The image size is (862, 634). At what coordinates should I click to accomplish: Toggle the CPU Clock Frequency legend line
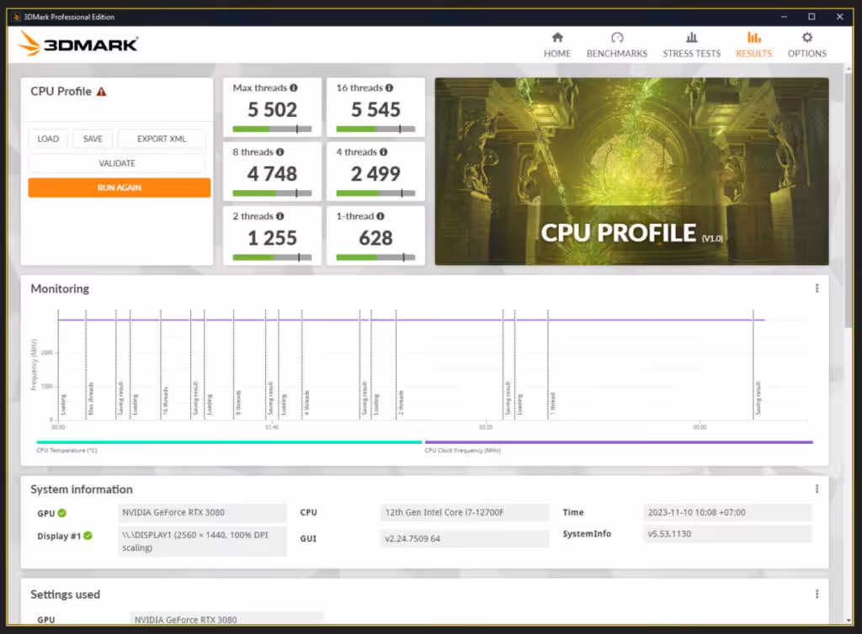[x=619, y=442]
